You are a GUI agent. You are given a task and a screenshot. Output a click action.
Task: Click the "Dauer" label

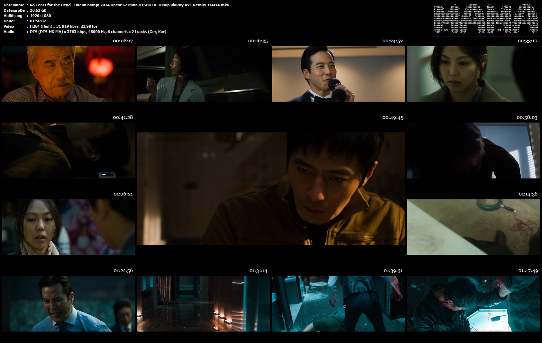coord(9,21)
